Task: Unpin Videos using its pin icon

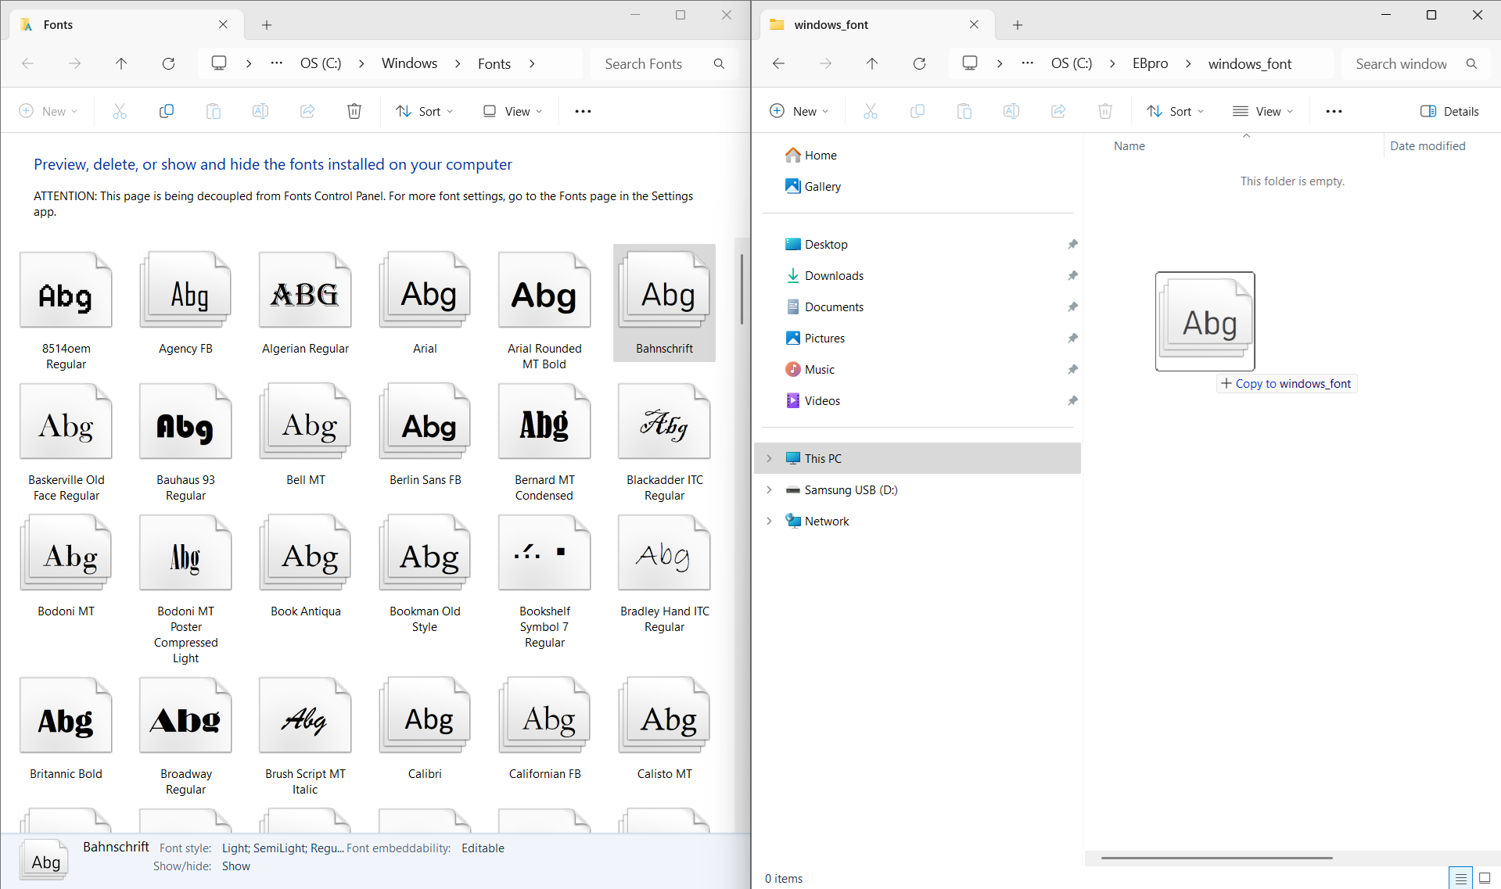Action: click(1072, 400)
